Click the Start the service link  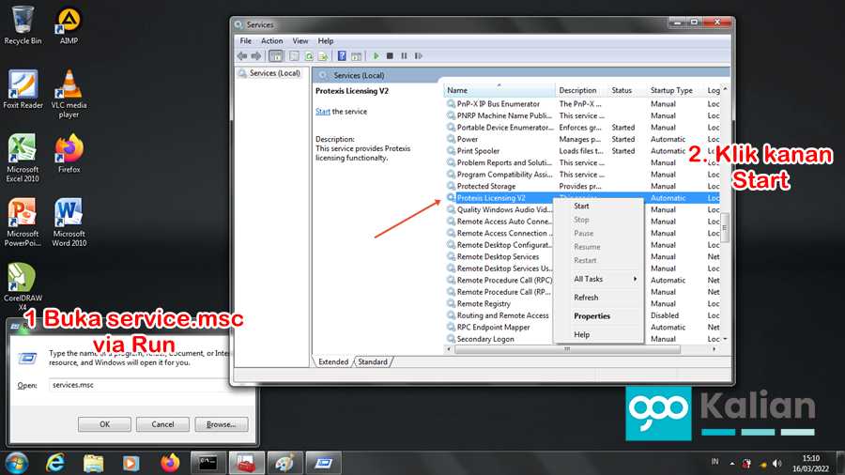coord(322,112)
